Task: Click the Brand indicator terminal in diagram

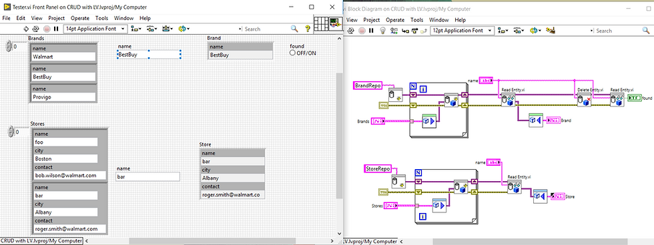Action: tap(553, 120)
